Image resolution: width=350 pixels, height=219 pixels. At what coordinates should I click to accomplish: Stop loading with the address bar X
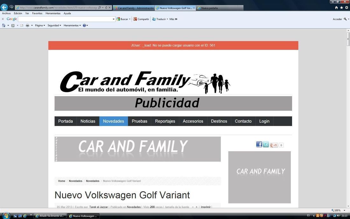coord(109,8)
